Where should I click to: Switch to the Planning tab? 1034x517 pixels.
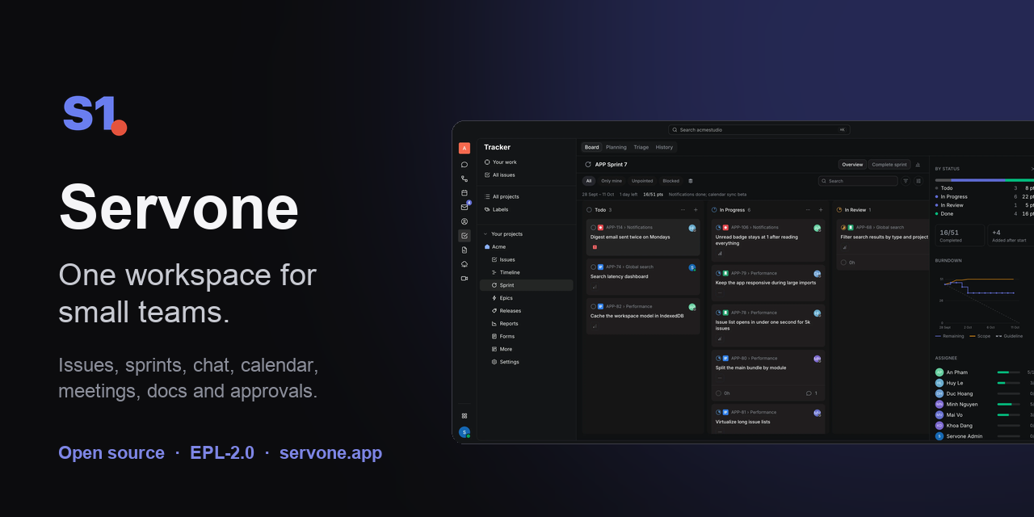[616, 147]
